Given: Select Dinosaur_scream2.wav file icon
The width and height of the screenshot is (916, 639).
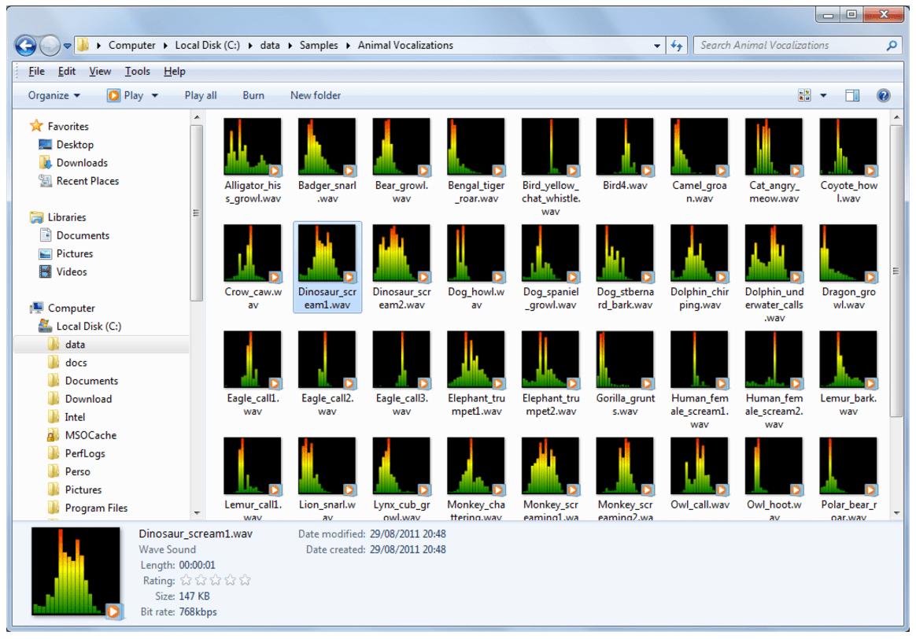Looking at the screenshot, I should coord(401,253).
